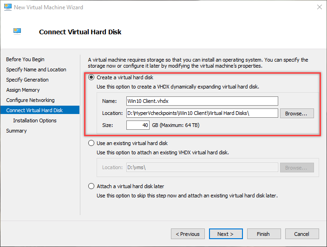Jump to Specify Generation step
327x247 pixels.
click(x=27, y=80)
